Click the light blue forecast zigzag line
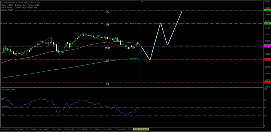Image resolution: width=271 pixels, height=132 pixels. coord(155,42)
